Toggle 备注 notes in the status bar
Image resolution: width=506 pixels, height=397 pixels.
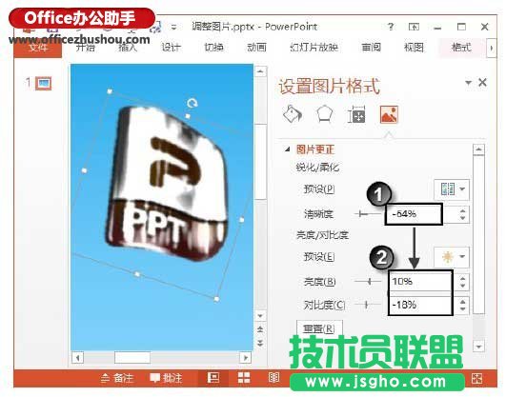point(117,378)
